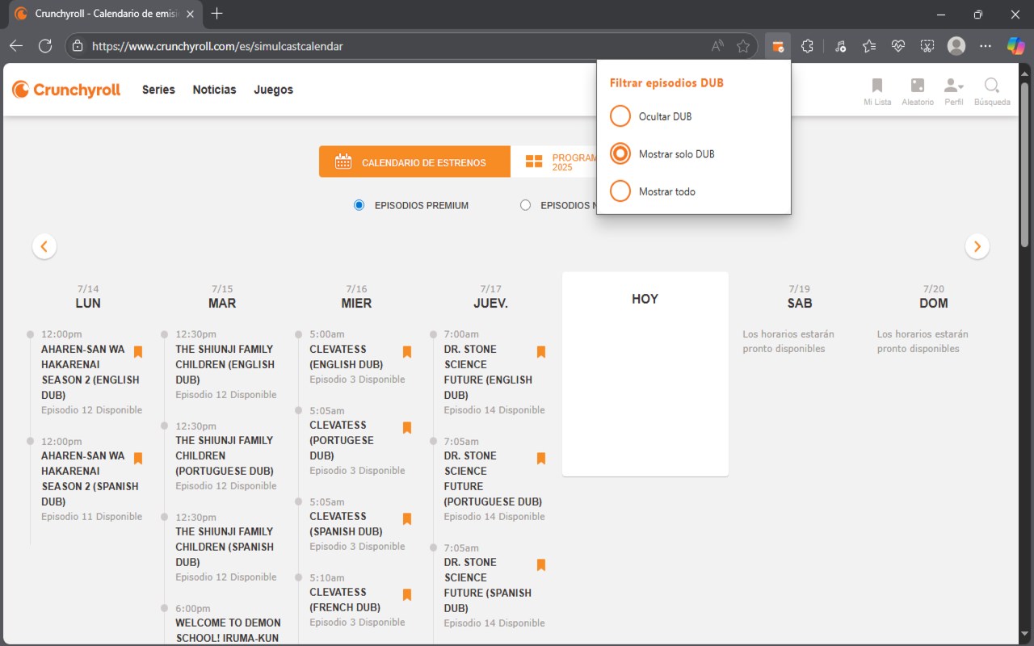Switch to Calendario de Estrenos tab
1034x646 pixels.
point(415,161)
